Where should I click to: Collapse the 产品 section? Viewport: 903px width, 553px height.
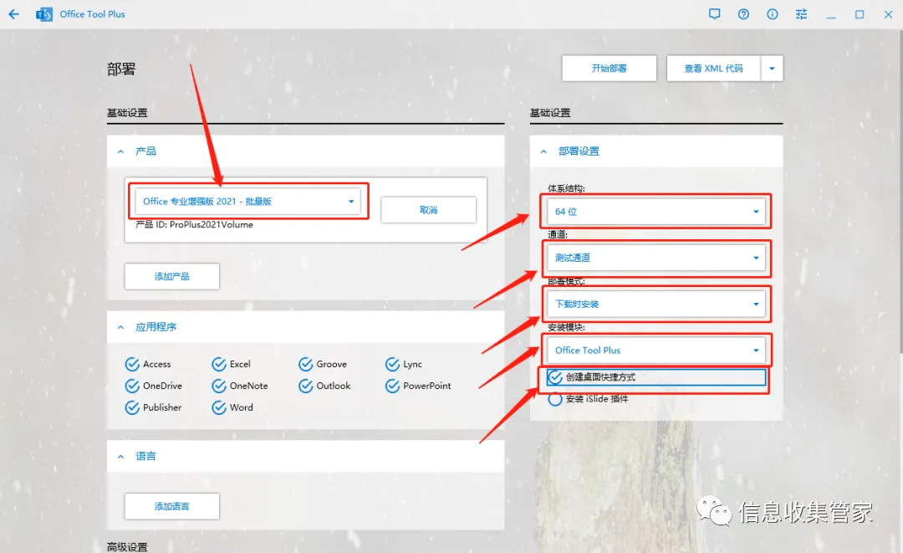[x=120, y=151]
